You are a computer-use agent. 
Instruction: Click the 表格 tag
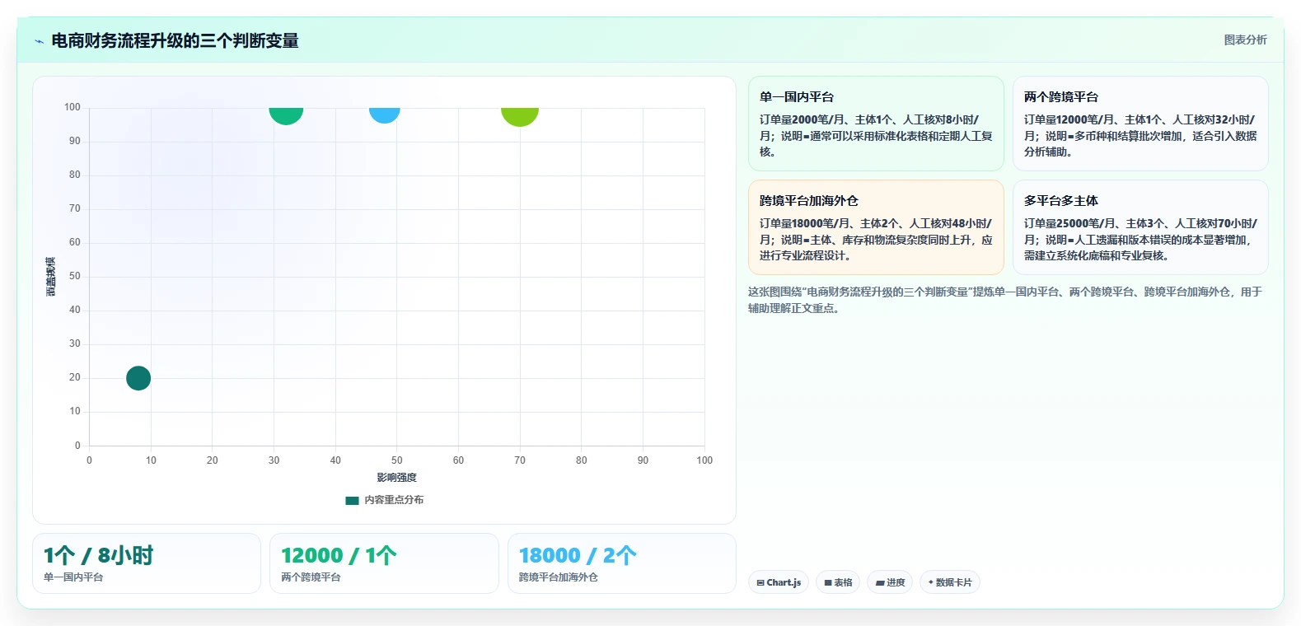coord(838,582)
